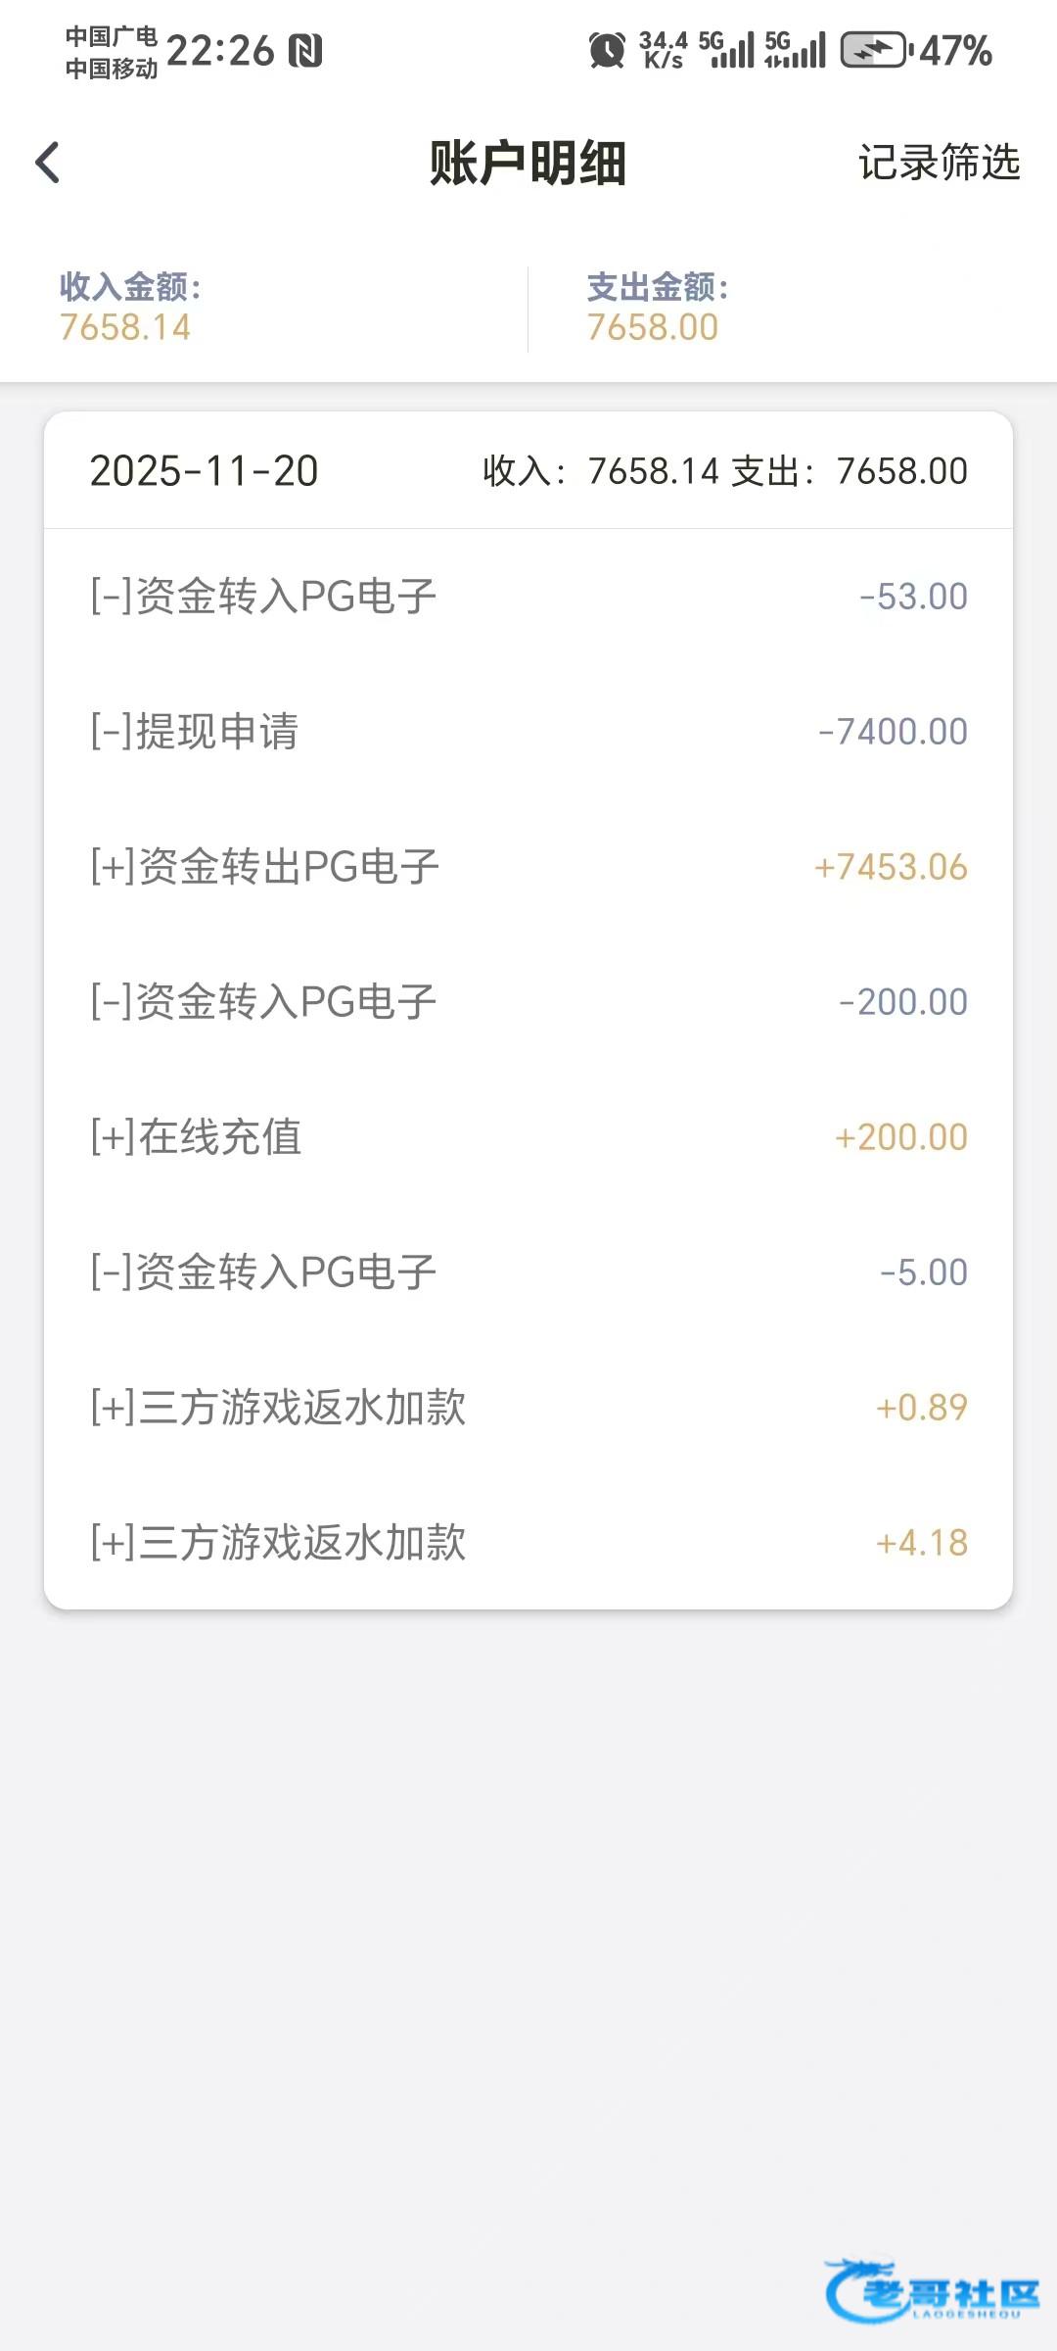The image size is (1057, 2351).
Task: Select the -53.00 资金转入PG电子 entry
Action: point(528,597)
